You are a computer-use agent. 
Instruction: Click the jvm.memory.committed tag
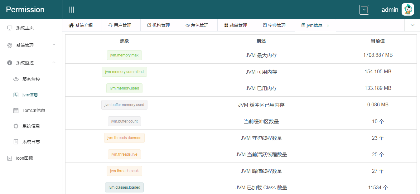click(124, 72)
